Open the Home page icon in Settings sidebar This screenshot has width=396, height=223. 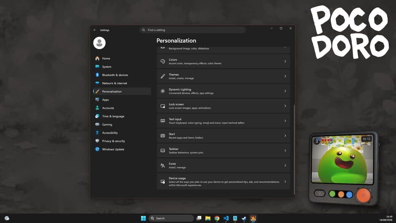(97, 59)
